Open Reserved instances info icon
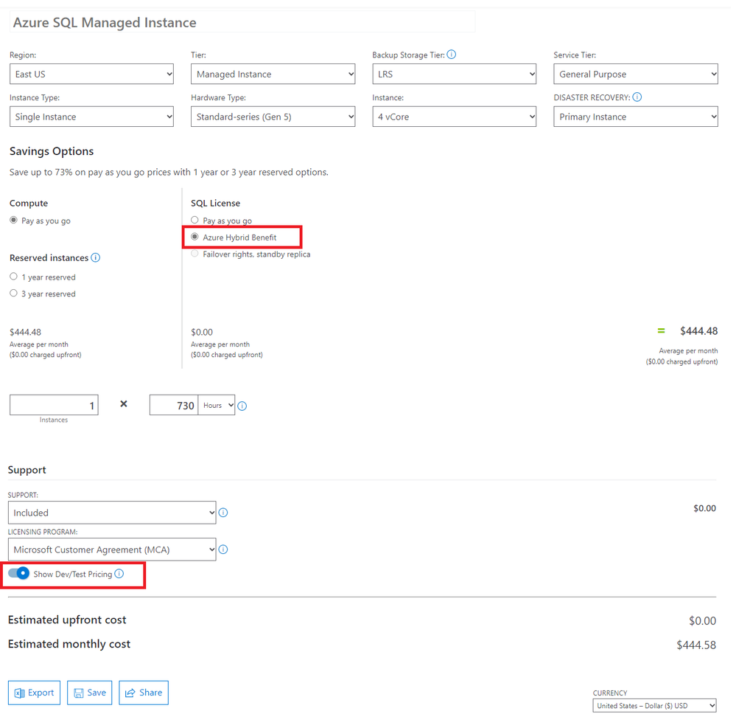The height and width of the screenshot is (728, 736). tap(95, 257)
